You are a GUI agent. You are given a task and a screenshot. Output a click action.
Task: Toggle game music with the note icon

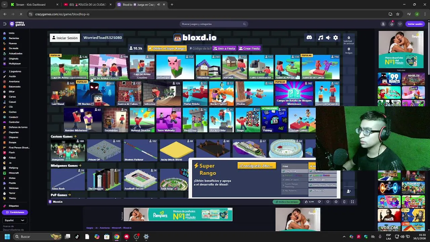[320, 38]
